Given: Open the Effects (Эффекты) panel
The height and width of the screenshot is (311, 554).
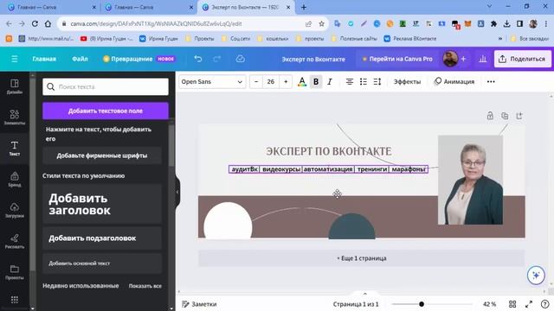Looking at the screenshot, I should coord(407,82).
